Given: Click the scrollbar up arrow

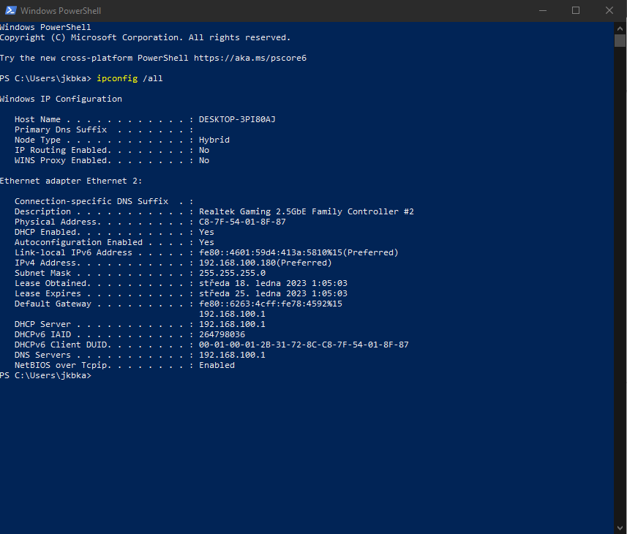Looking at the screenshot, I should (620, 29).
